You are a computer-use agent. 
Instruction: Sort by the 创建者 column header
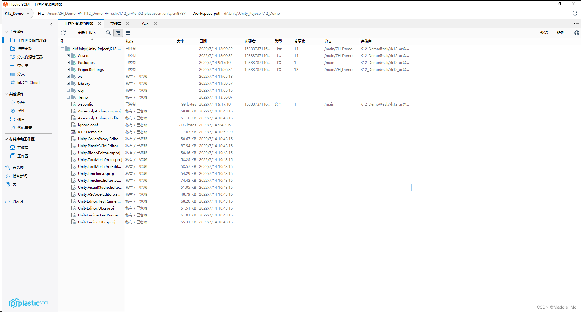[x=258, y=41]
